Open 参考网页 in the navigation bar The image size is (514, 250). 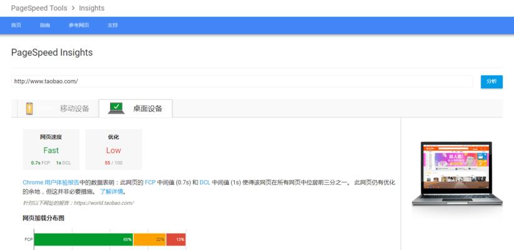tap(79, 25)
